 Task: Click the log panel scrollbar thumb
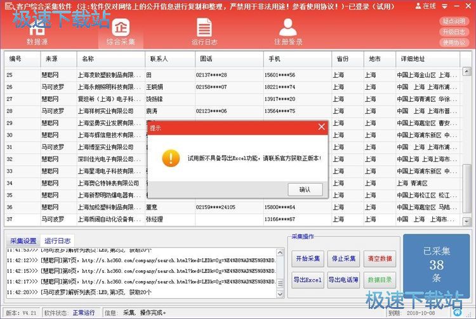[280, 284]
